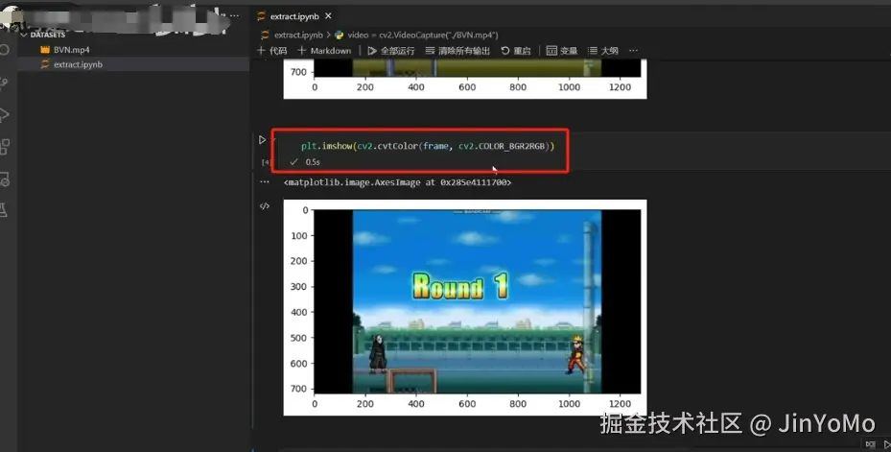Show the notebook 大纲 outline
891x452 pixels.
tap(603, 51)
